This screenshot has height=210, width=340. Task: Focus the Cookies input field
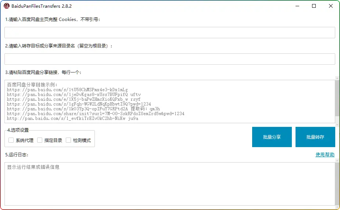[x=169, y=32]
